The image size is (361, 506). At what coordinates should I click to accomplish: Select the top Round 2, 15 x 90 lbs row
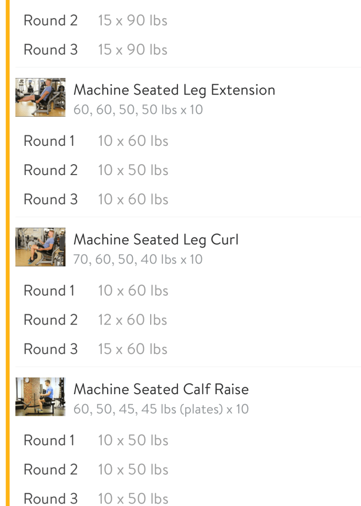click(96, 21)
